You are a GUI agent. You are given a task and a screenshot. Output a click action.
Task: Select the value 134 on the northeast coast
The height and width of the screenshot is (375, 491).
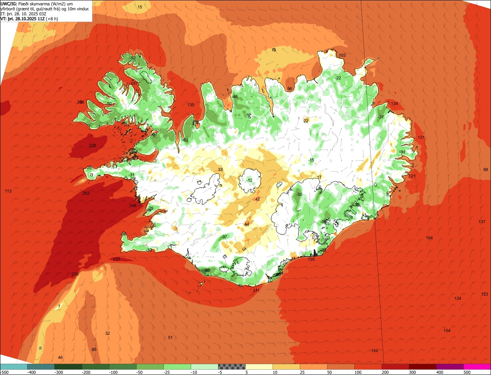(x=394, y=104)
